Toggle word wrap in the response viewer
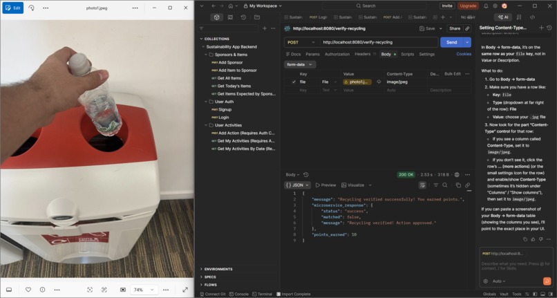 pos(422,185)
